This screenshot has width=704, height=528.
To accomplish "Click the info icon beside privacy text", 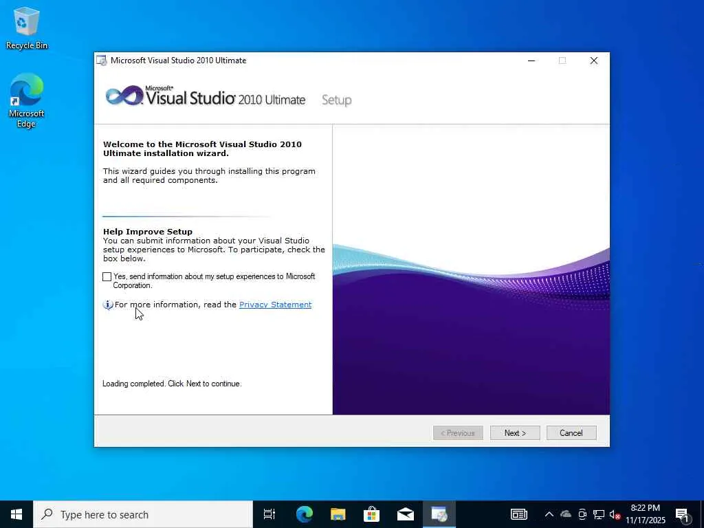I will pyautogui.click(x=108, y=305).
